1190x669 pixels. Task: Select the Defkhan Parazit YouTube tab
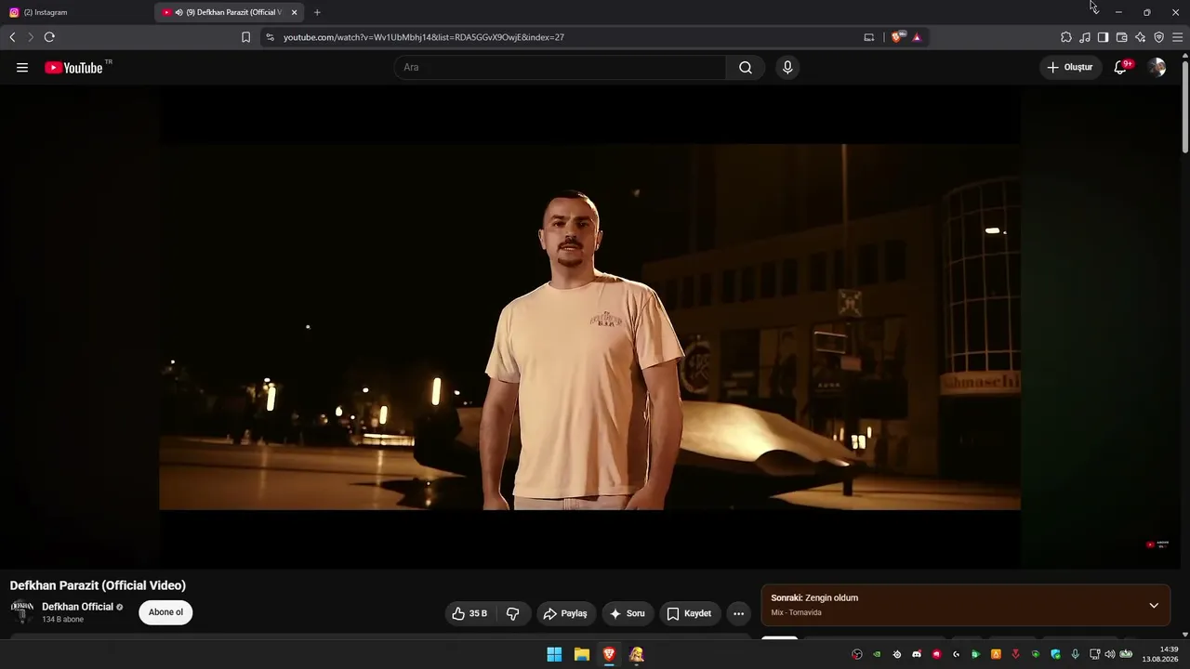230,12
